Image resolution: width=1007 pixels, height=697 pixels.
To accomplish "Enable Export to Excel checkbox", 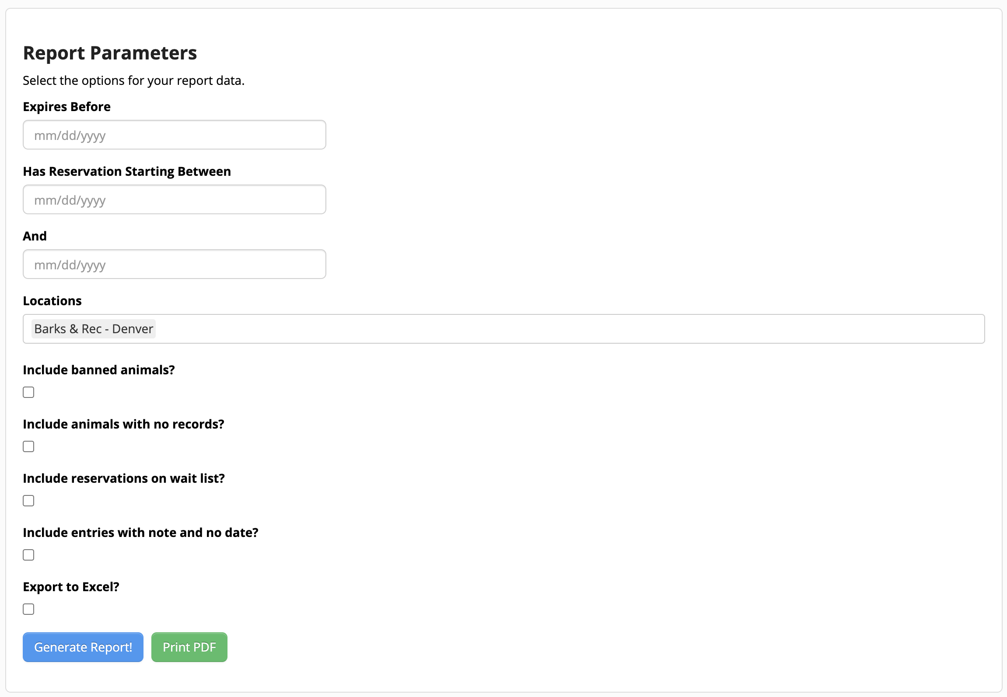I will tap(28, 609).
